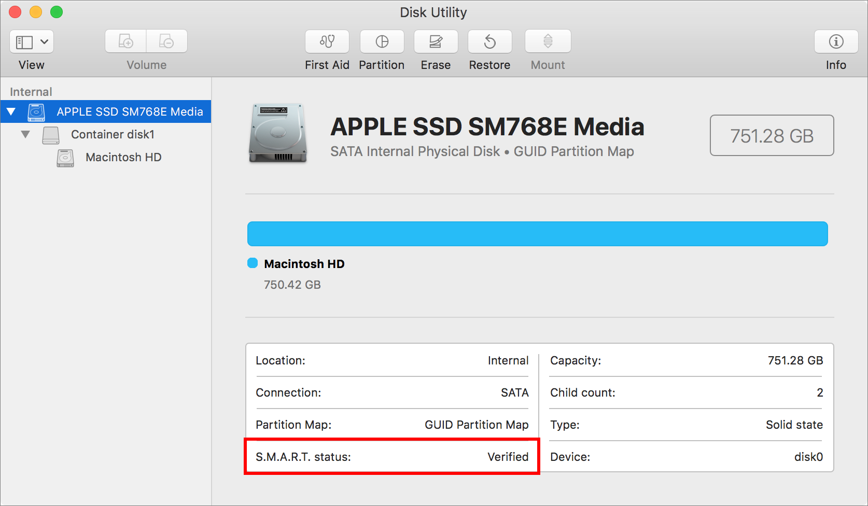Collapse the APPLE SSD SM768E Media tree
The height and width of the screenshot is (506, 868).
point(11,111)
